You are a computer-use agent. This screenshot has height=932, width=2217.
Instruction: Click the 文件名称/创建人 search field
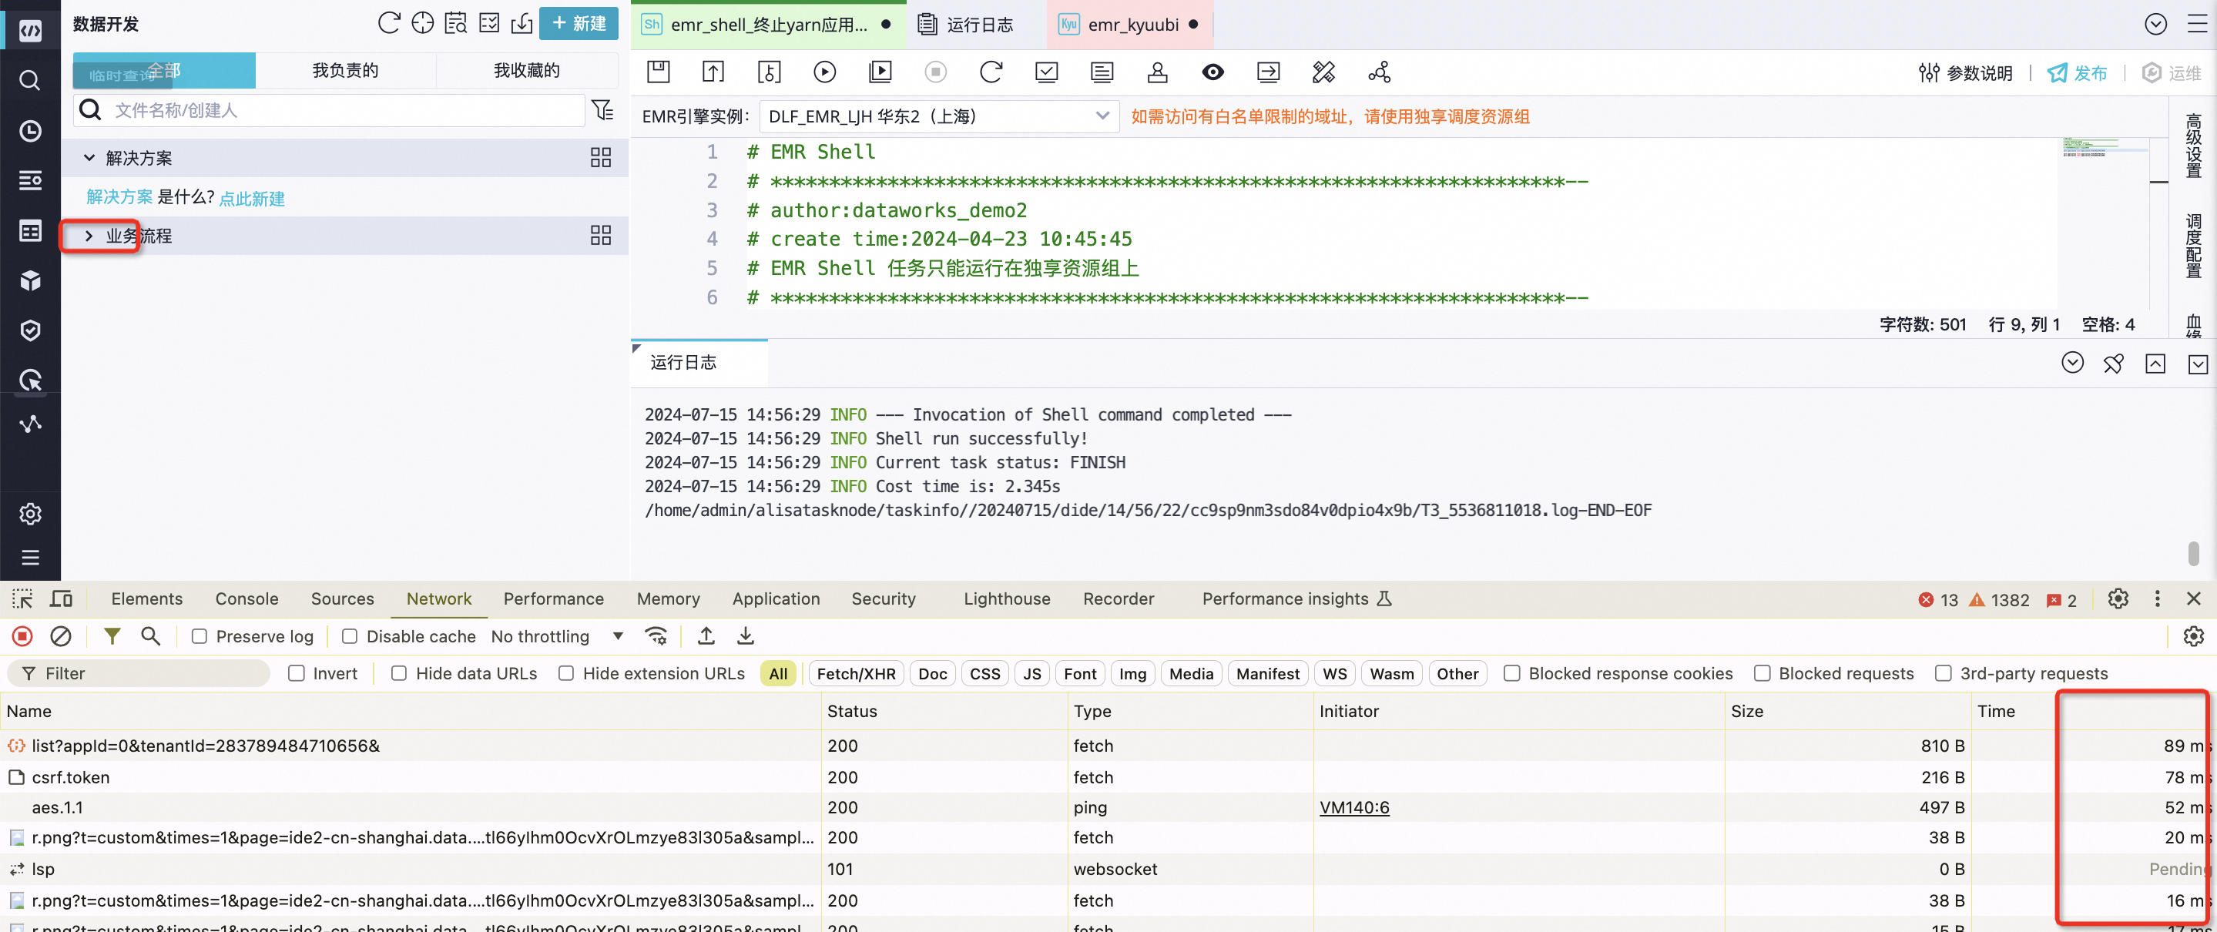pyautogui.click(x=330, y=110)
